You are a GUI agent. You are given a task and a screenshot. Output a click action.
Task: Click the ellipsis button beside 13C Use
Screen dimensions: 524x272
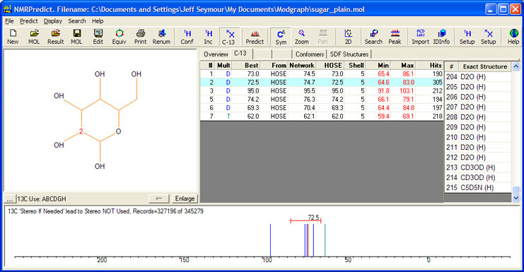pos(10,199)
